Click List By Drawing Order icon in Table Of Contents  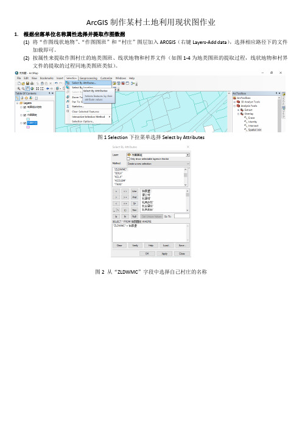pos(18,98)
